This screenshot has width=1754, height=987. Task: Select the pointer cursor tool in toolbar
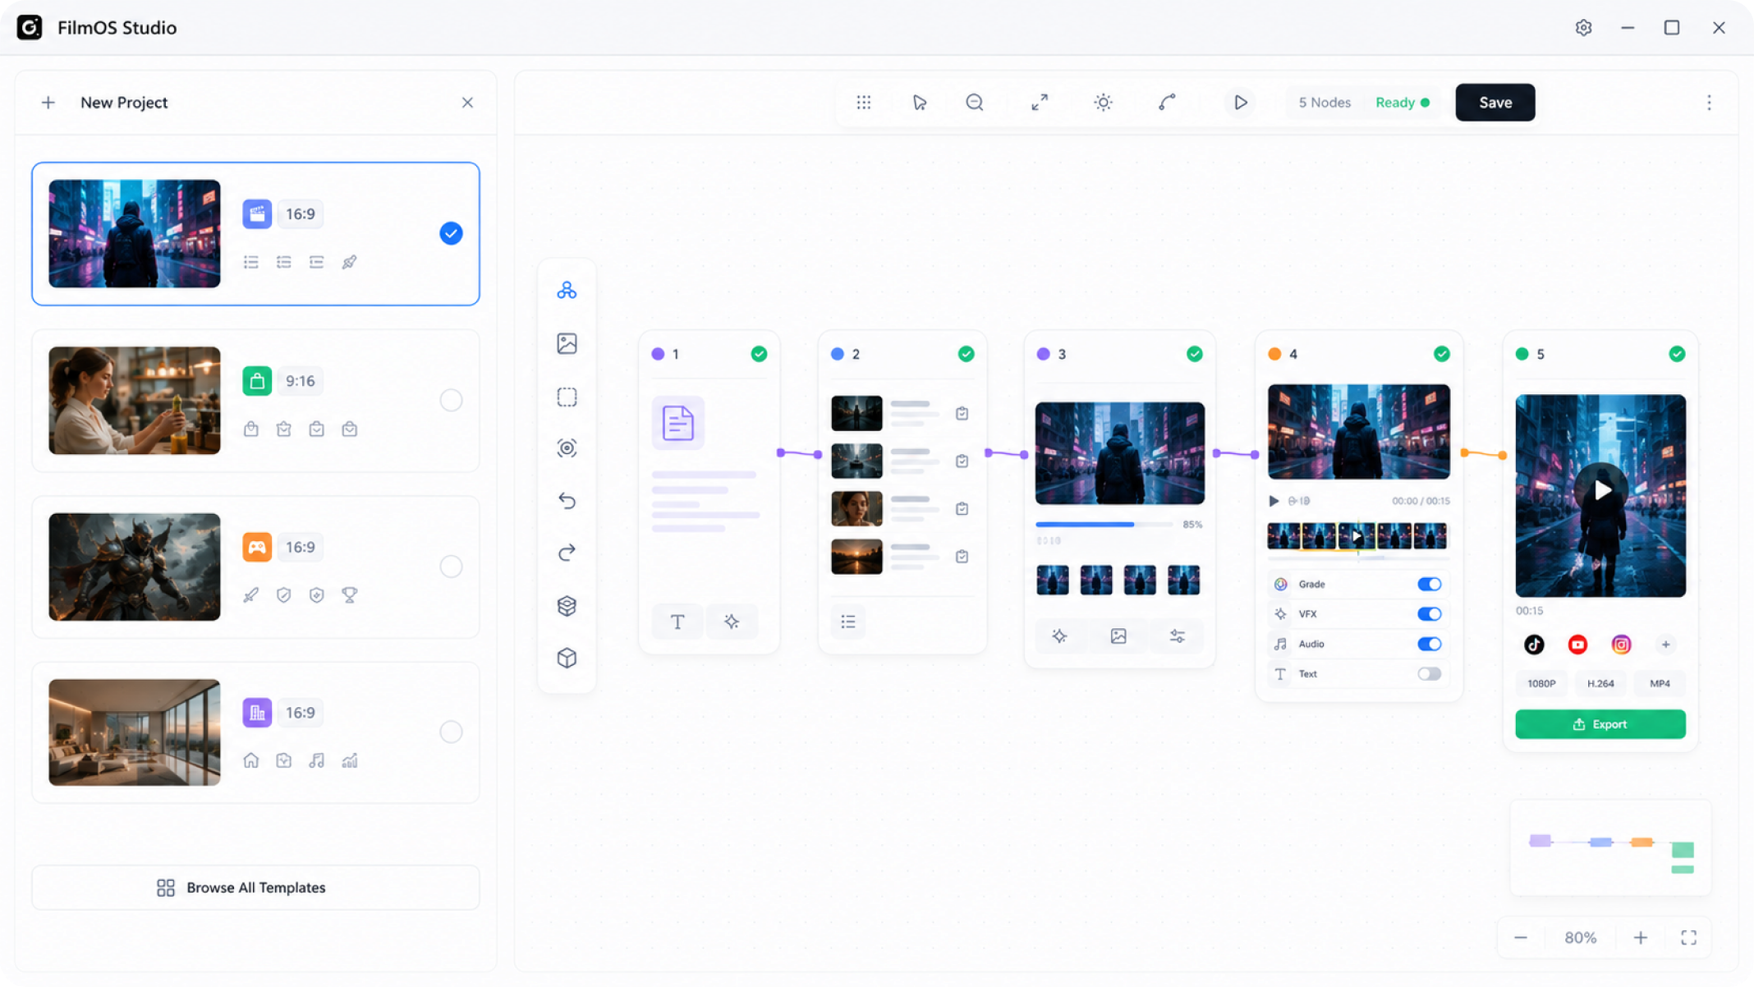tap(919, 103)
